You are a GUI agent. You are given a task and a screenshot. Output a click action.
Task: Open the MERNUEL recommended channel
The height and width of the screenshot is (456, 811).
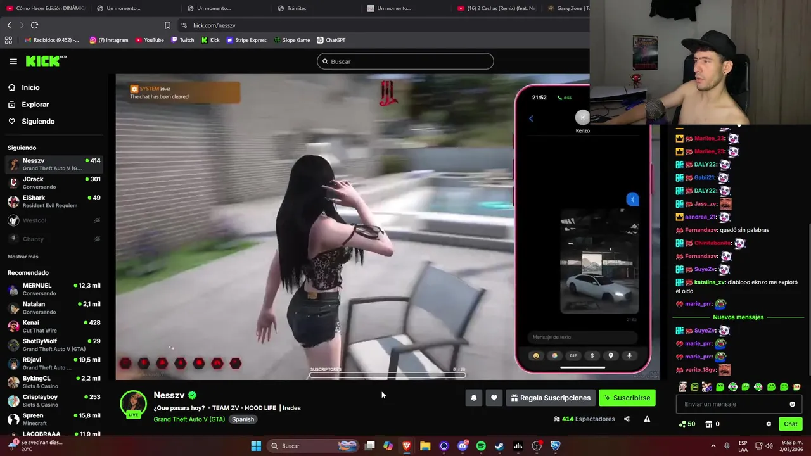pos(54,289)
